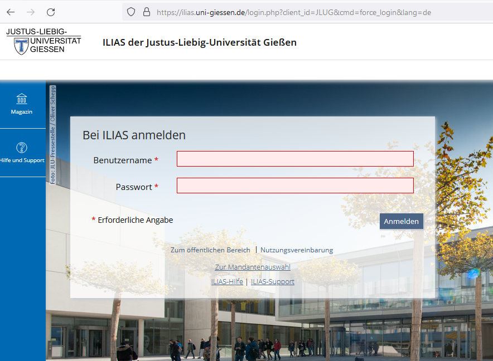Click the padlock icon in the address bar

[146, 11]
